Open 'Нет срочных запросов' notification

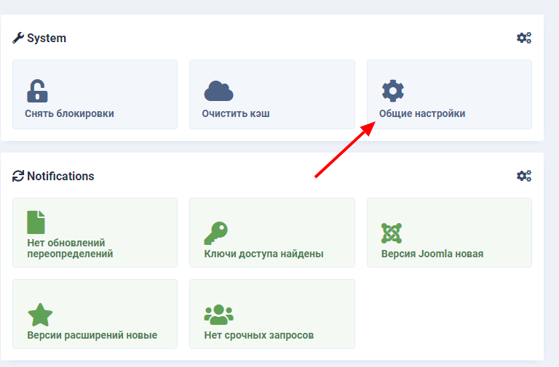coord(272,314)
